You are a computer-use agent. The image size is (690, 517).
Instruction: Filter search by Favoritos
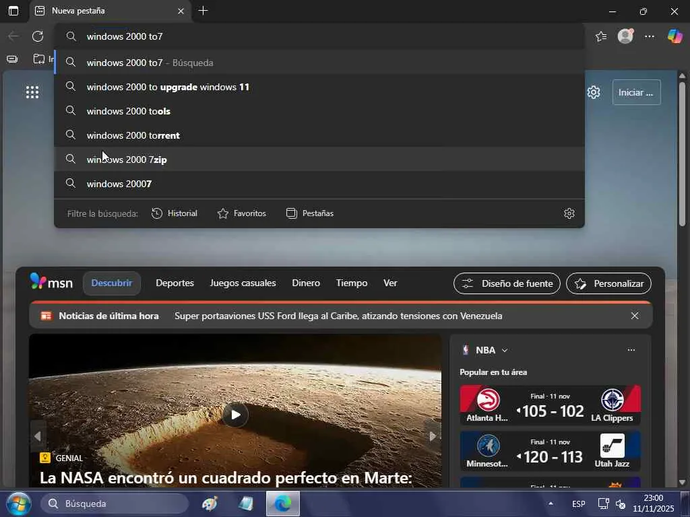(x=242, y=213)
